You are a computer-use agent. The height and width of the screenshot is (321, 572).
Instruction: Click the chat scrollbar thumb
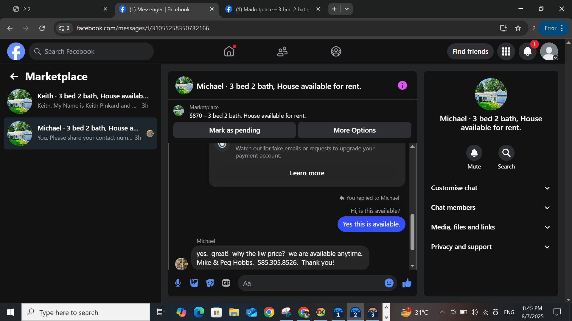click(412, 232)
